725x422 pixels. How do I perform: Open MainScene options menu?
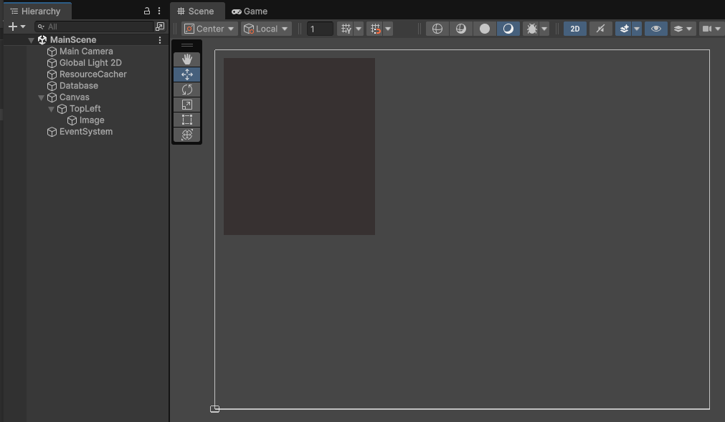coord(160,40)
